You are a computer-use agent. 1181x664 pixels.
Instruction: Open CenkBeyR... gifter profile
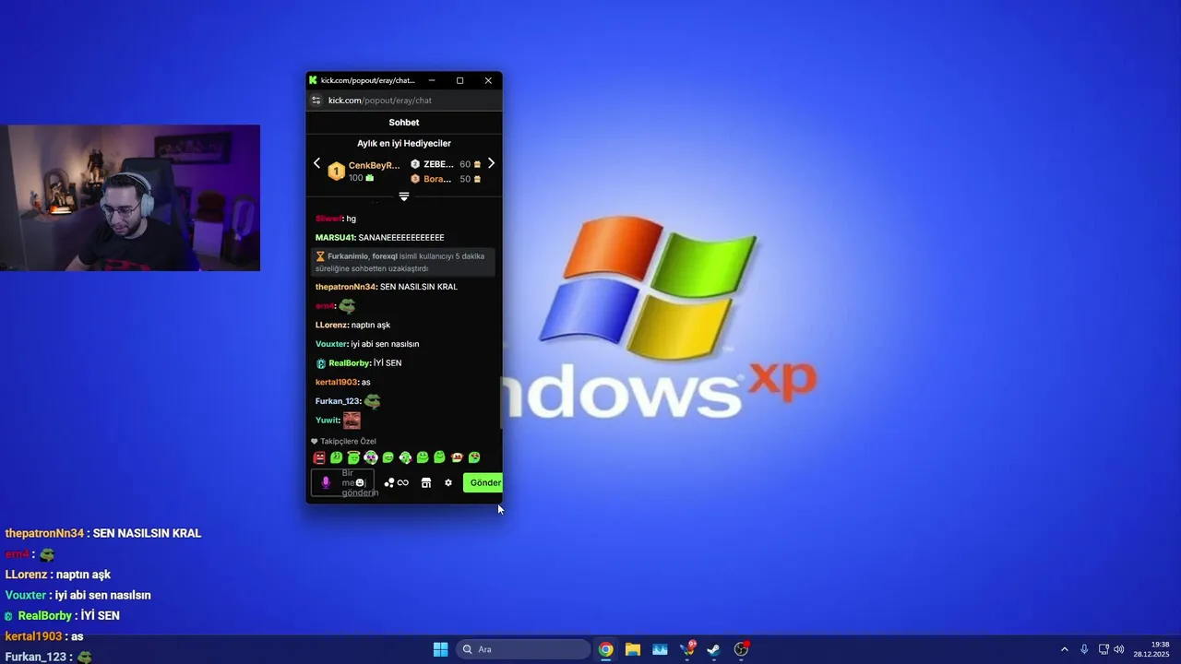pyautogui.click(x=374, y=165)
